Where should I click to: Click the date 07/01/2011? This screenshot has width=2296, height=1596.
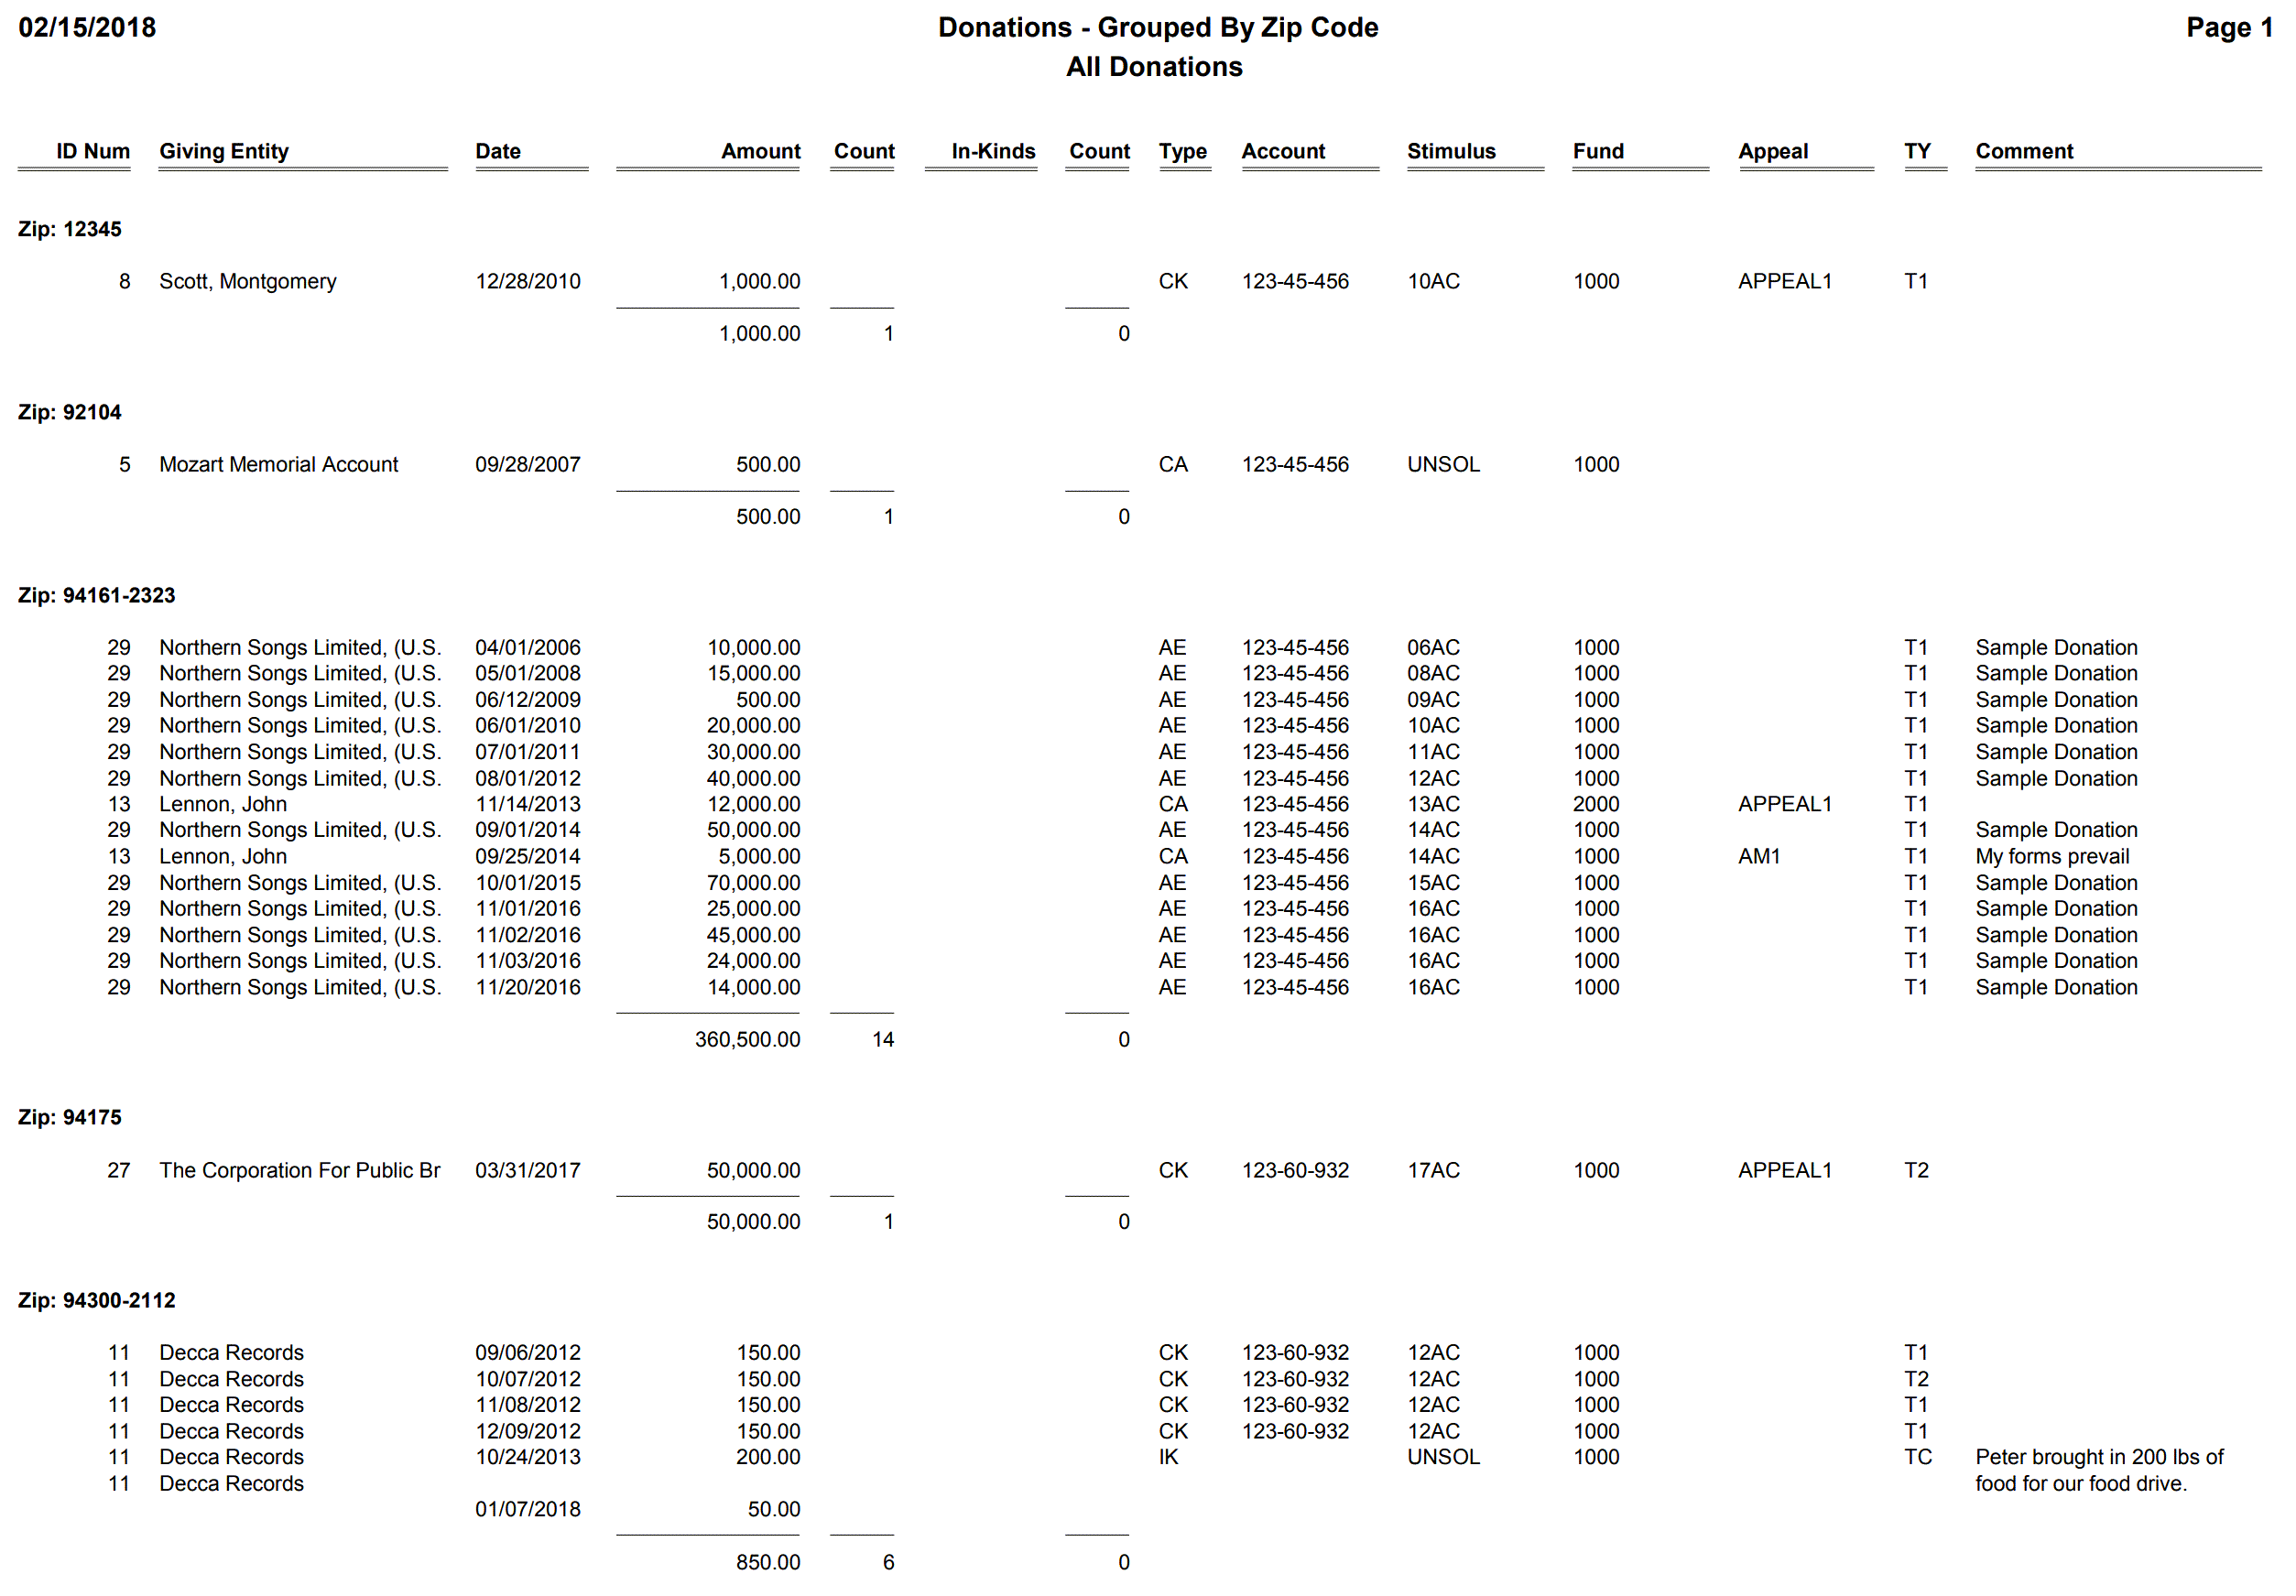(x=528, y=752)
